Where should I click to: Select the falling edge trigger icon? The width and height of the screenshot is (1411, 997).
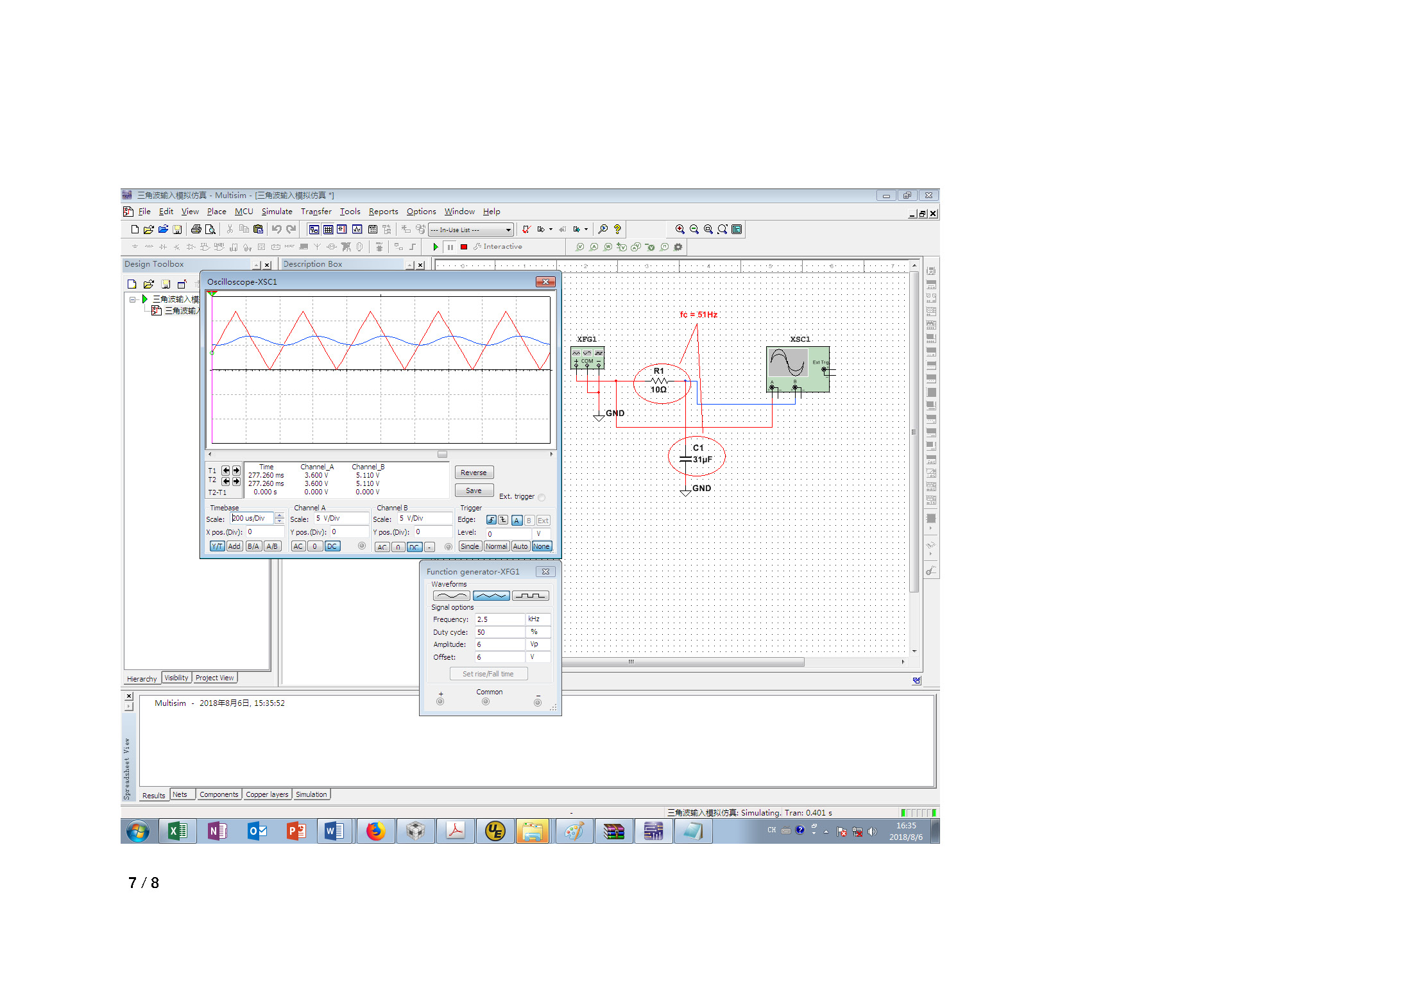pos(503,520)
